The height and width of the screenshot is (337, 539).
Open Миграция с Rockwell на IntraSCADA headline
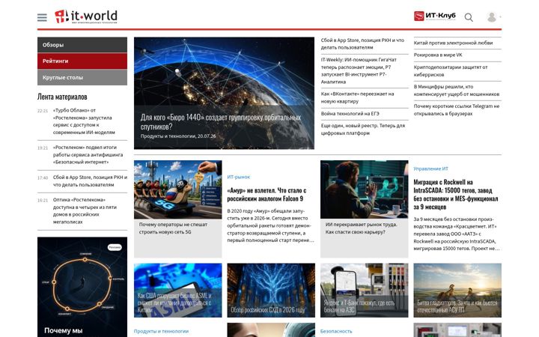[456, 195]
